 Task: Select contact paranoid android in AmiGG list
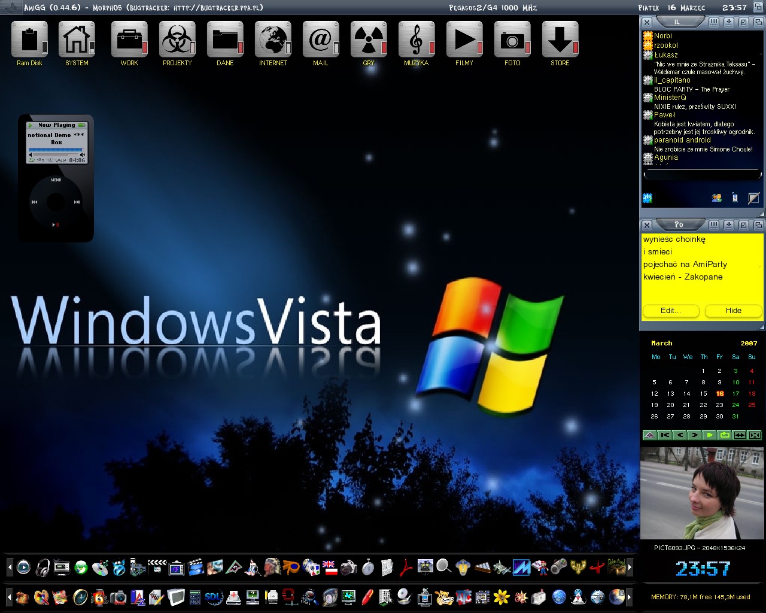pyautogui.click(x=682, y=140)
